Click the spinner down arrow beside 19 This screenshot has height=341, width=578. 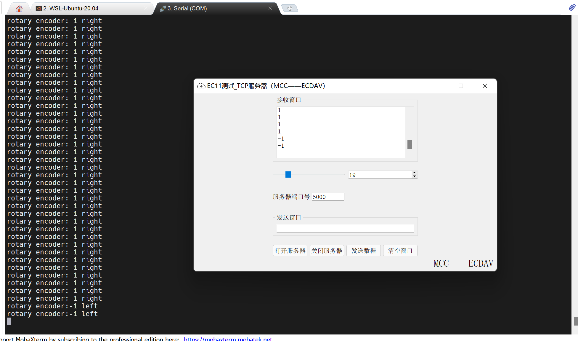point(414,176)
